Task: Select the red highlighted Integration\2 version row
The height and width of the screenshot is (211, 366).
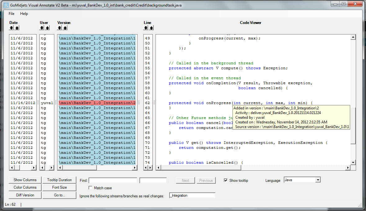Action: click(x=97, y=103)
